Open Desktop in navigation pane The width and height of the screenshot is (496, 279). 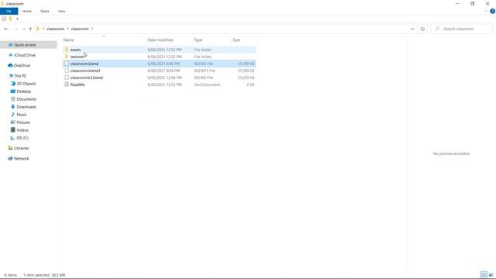pos(24,91)
